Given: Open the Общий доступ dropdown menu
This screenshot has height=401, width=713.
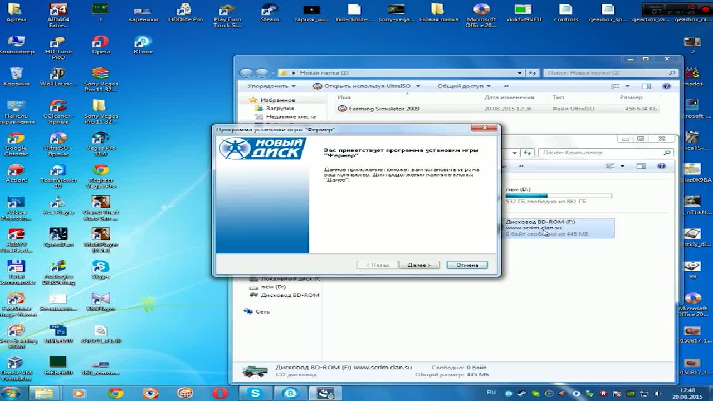Looking at the screenshot, I should tap(464, 86).
